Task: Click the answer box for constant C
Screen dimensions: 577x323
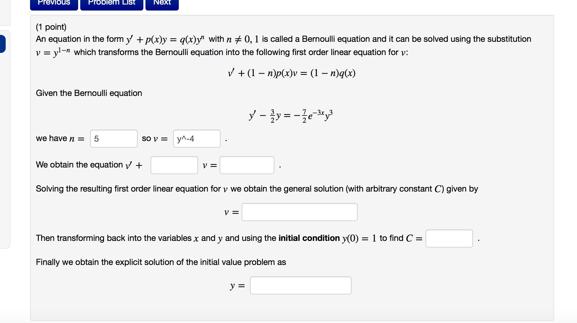Action: pyautogui.click(x=449, y=238)
